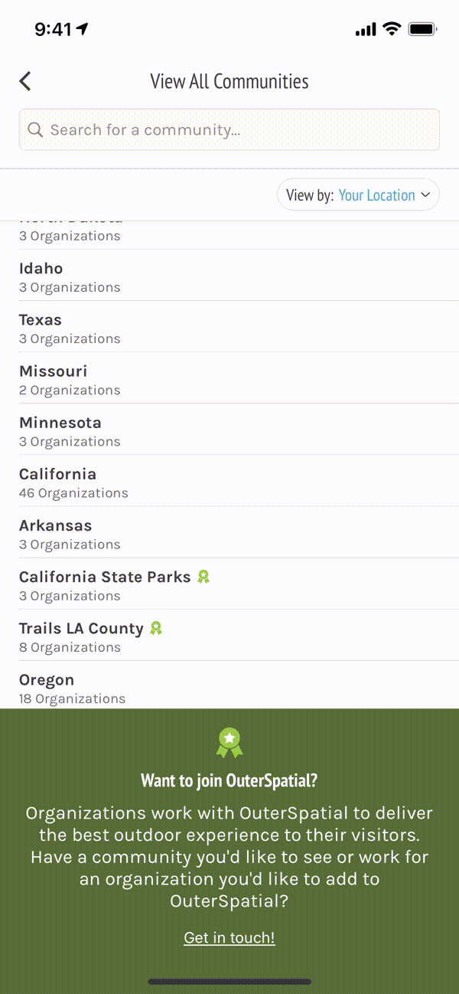The width and height of the screenshot is (459, 994).
Task: Choose Minnesota from the list
Action: pos(60,423)
